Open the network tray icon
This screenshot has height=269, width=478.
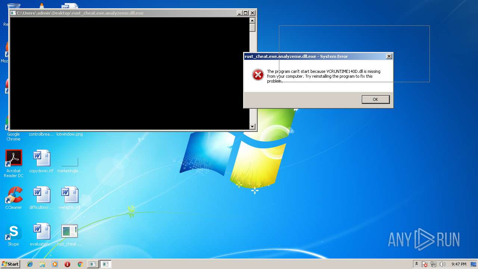[x=434, y=264]
